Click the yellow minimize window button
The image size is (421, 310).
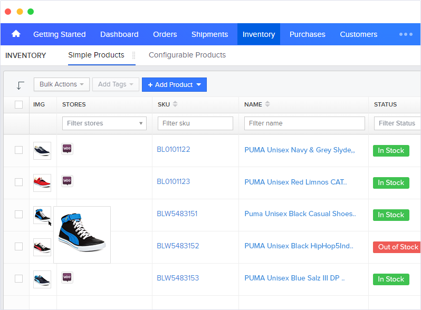(x=20, y=12)
